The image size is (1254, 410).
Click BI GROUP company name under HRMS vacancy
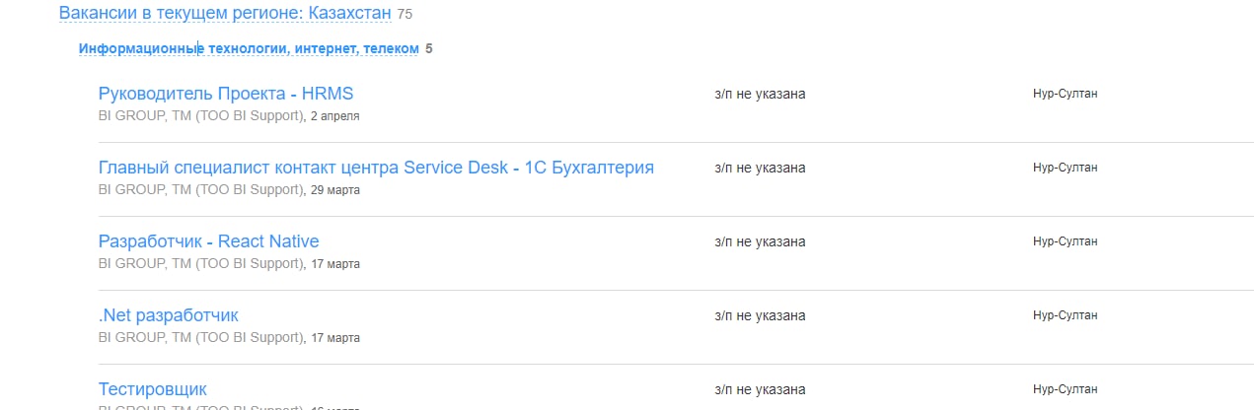pyautogui.click(x=201, y=116)
